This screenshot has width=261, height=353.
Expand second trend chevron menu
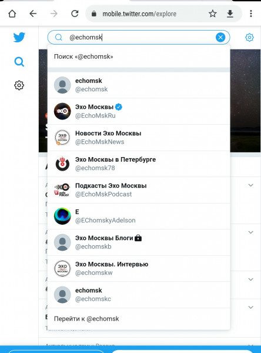point(250,232)
